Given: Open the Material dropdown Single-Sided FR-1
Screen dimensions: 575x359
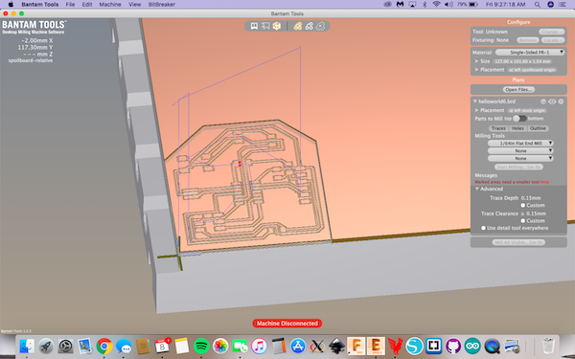Looking at the screenshot, I should click(x=530, y=53).
